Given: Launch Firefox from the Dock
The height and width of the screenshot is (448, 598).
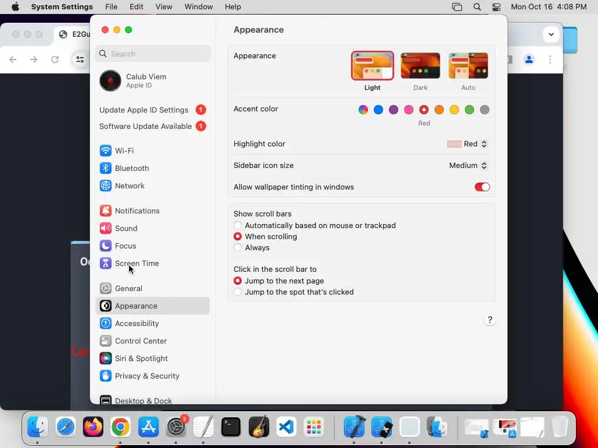Looking at the screenshot, I should 93,426.
